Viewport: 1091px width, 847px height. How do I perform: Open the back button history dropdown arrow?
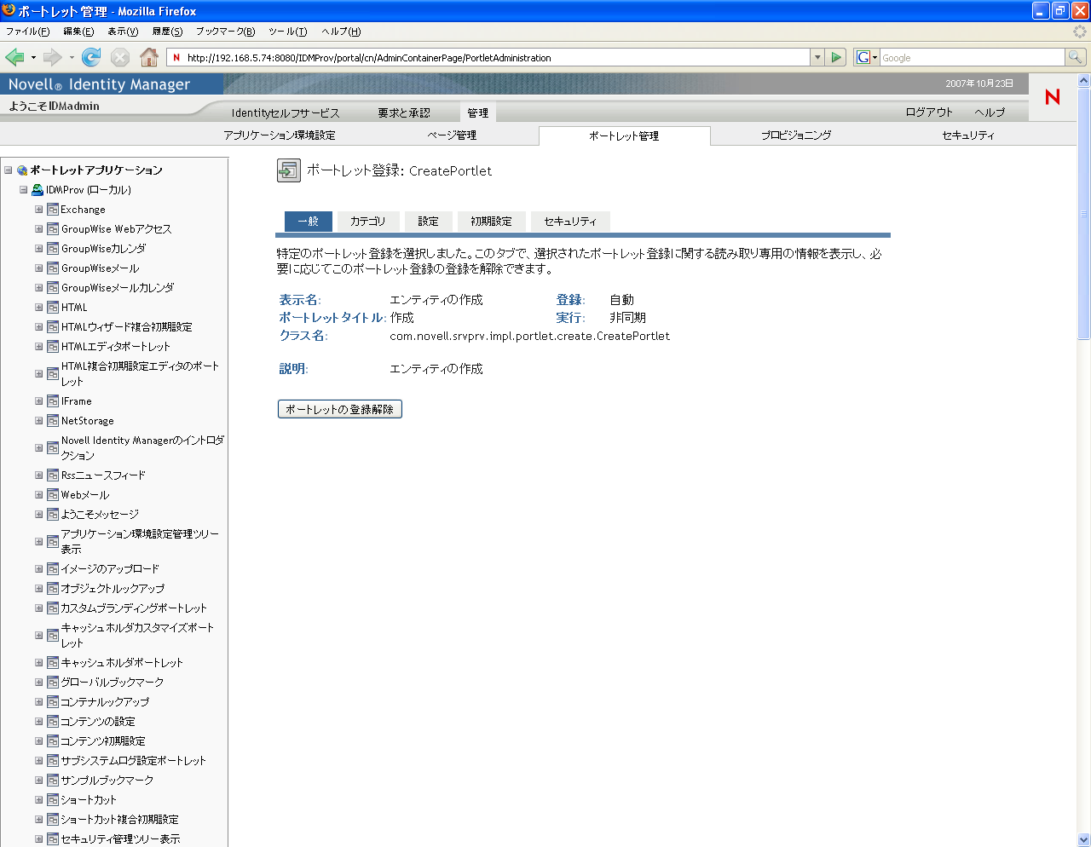tap(33, 57)
